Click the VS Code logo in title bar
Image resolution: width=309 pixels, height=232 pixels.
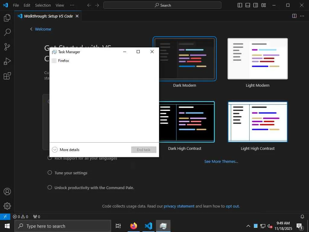pos(5,5)
